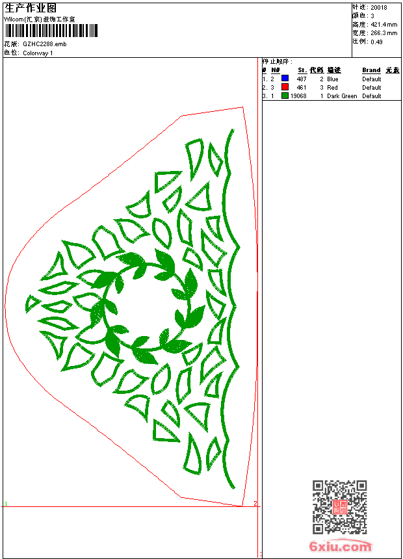The height and width of the screenshot is (559, 403).
Task: Click the Red color swatch
Action: coord(285,86)
